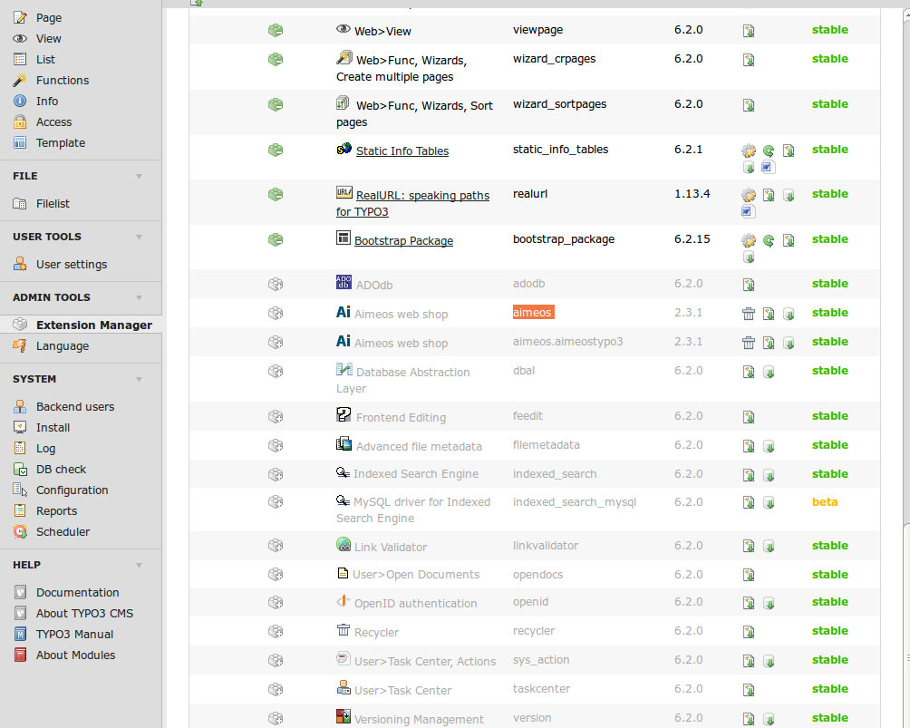Activate the aimeos.aimeostypo3 extension
The height and width of the screenshot is (728, 910).
pyautogui.click(x=276, y=342)
